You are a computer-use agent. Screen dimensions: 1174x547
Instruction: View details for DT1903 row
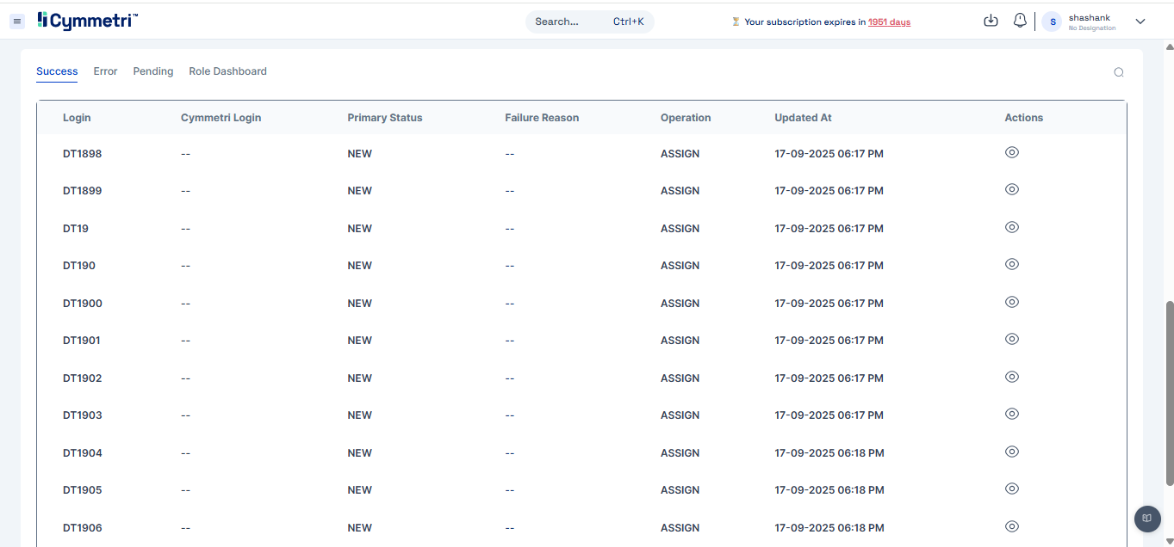pyautogui.click(x=1012, y=414)
